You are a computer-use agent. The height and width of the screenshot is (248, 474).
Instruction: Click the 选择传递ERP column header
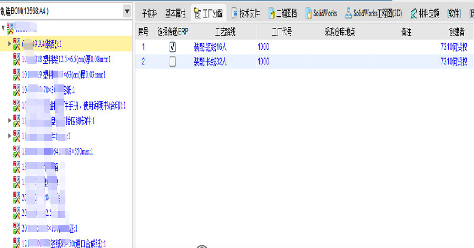point(173,32)
